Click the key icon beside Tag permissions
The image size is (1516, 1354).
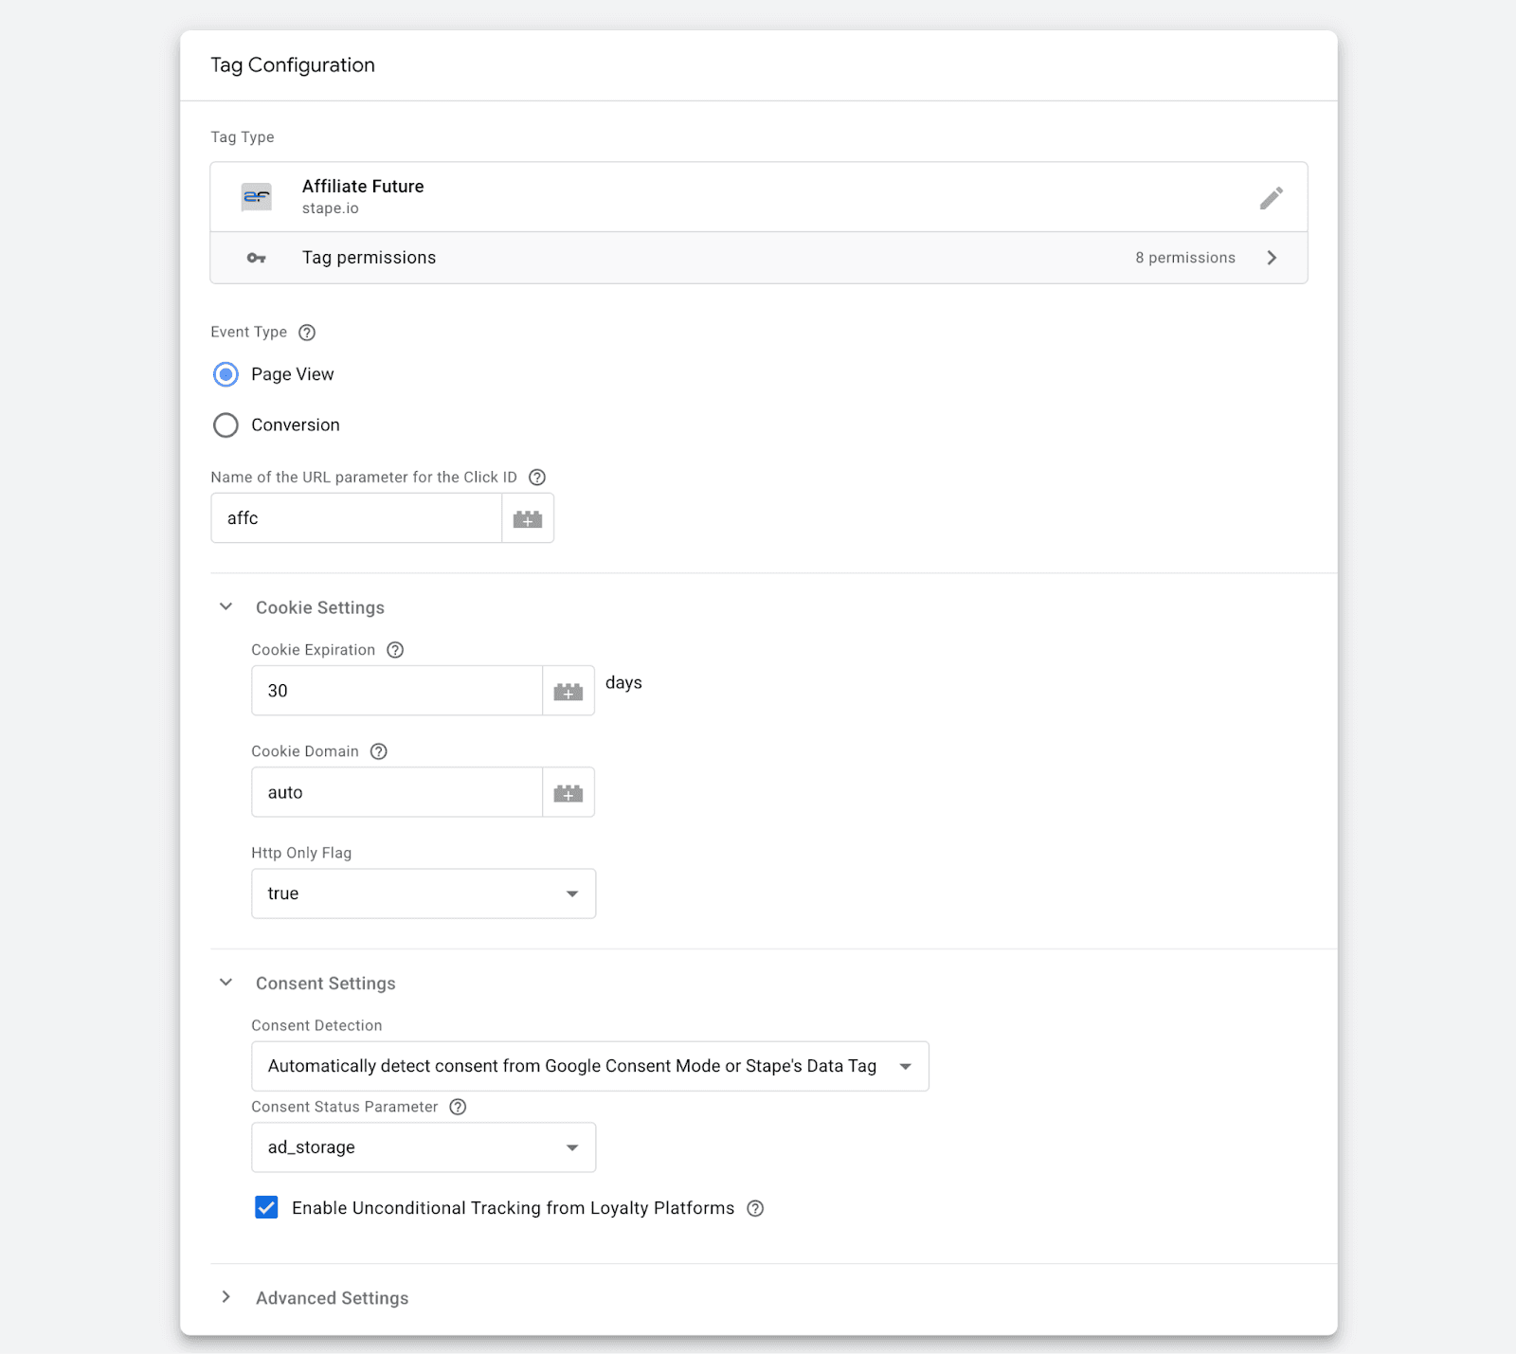point(255,257)
